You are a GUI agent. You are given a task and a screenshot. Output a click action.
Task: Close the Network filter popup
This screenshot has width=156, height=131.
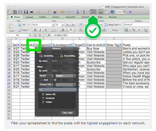(x=37, y=48)
